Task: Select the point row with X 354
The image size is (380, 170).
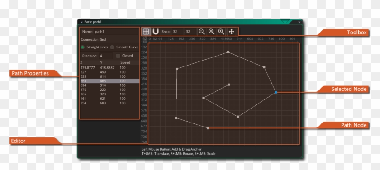Action: pos(109,103)
